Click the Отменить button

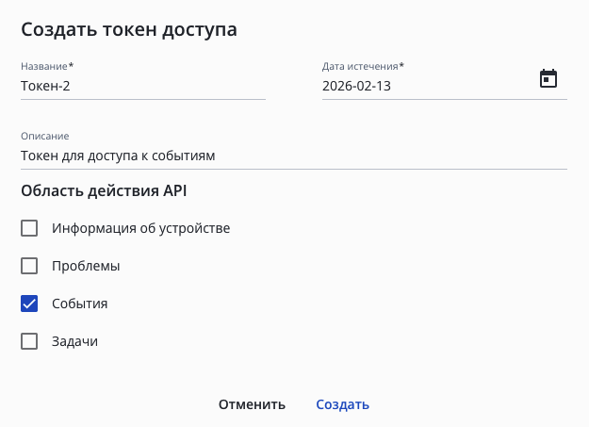click(x=252, y=404)
